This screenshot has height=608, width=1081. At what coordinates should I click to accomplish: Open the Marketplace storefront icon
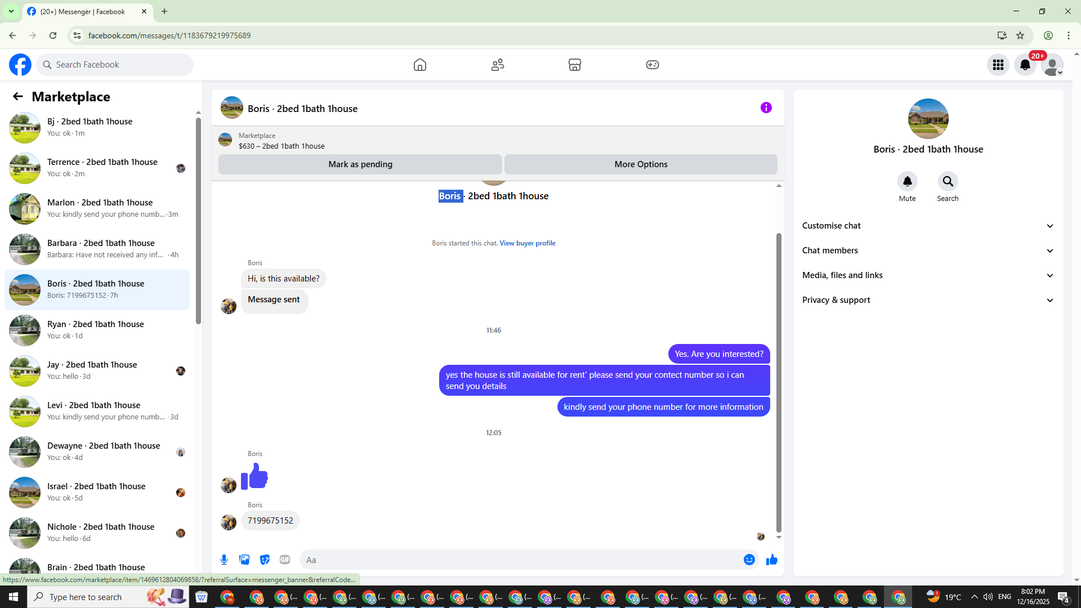coord(575,65)
